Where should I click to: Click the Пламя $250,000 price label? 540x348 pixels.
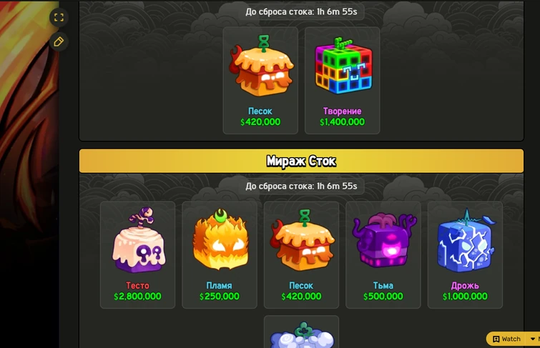click(220, 297)
